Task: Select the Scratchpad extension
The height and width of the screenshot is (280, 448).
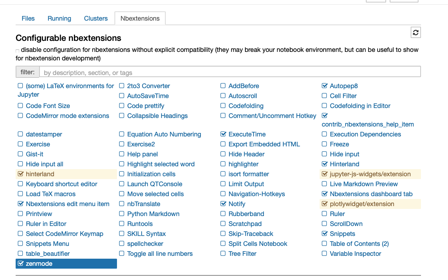Action: (245, 224)
